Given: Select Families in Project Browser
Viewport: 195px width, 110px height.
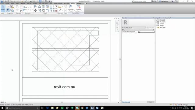Looking at the screenshot, I should pyautogui.click(x=162, y=24).
